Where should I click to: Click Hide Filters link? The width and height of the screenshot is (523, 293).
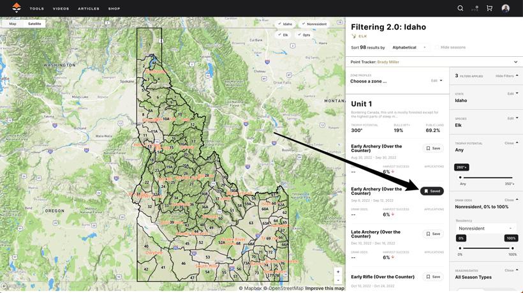(x=506, y=76)
